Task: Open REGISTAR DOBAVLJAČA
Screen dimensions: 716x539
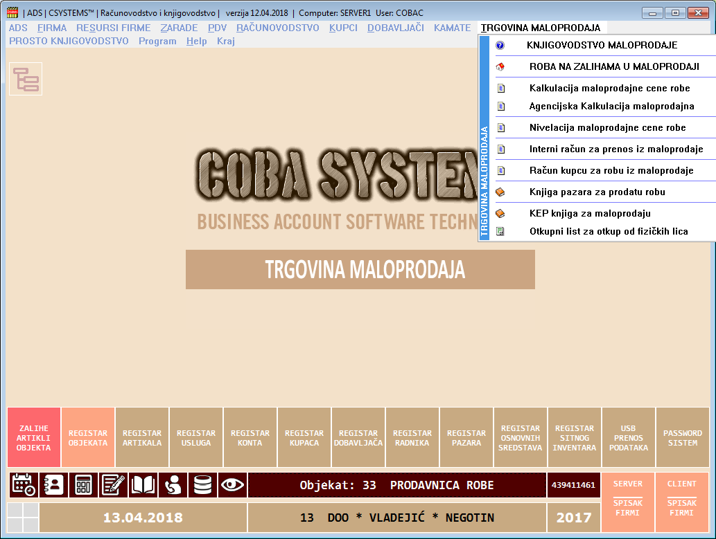Action: 358,438
